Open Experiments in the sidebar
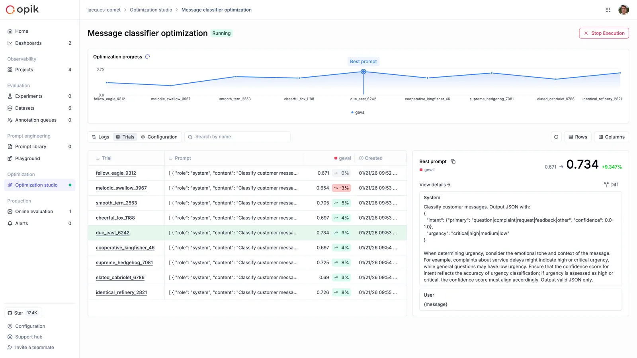Viewport: 637px width, 358px height. pyautogui.click(x=39, y=96)
